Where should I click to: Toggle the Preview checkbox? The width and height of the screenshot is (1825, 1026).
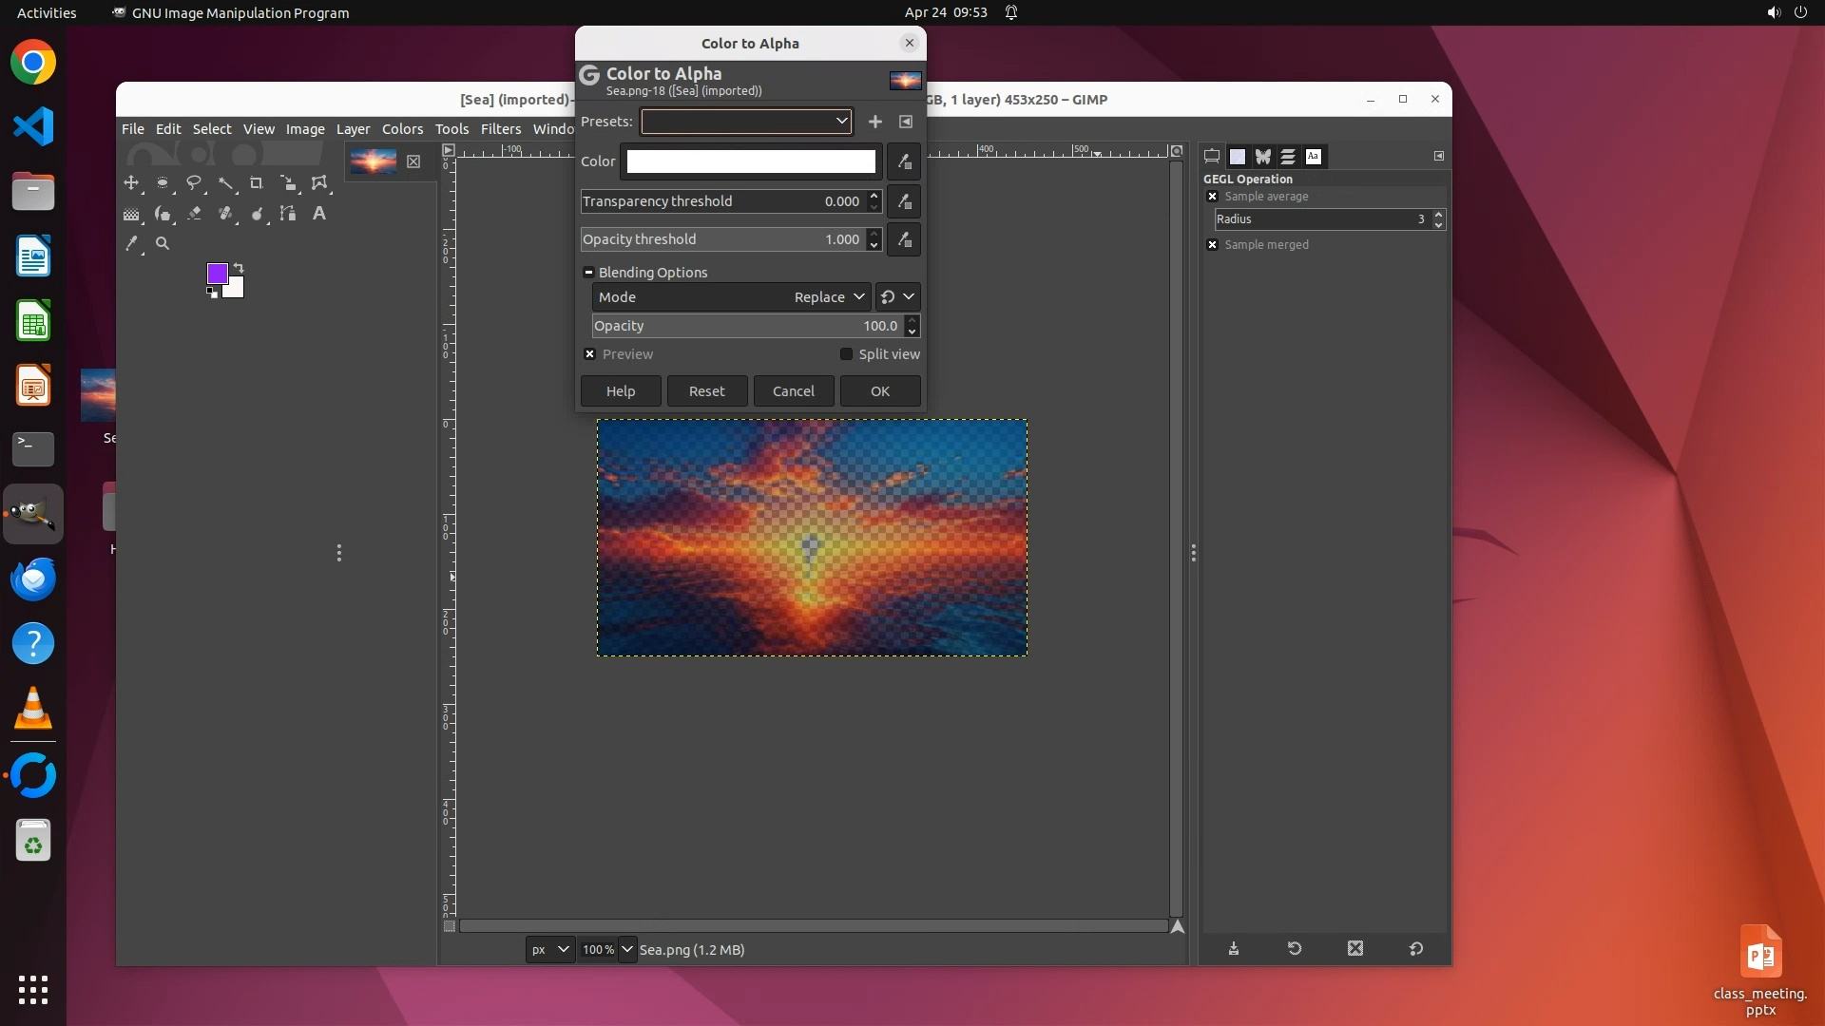[x=590, y=354]
